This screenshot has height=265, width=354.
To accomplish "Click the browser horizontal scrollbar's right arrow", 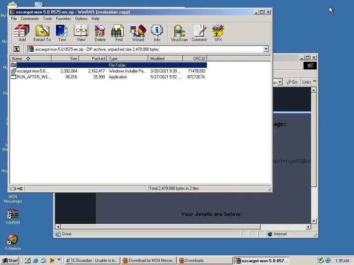I will [x=308, y=227].
